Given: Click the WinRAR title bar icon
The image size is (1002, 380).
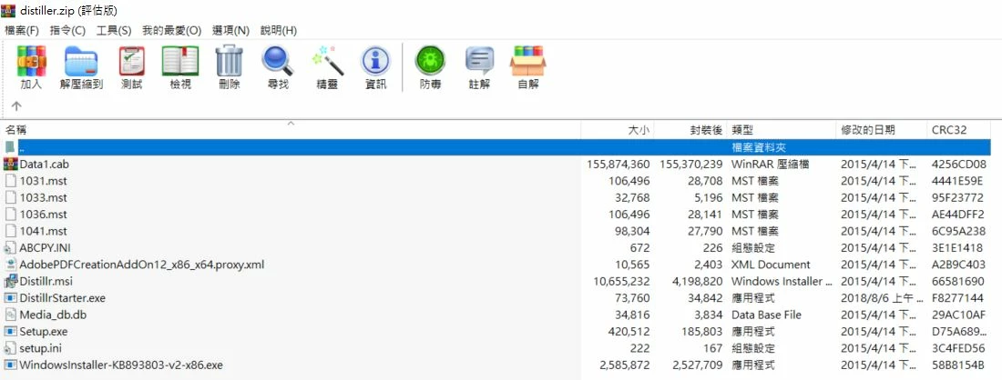Looking at the screenshot, I should [8, 10].
